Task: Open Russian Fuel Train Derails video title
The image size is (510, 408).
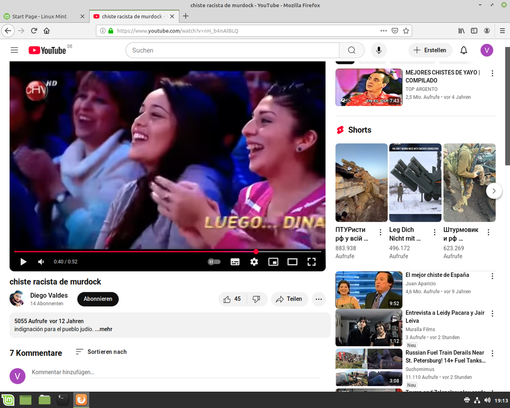Action: (x=445, y=356)
